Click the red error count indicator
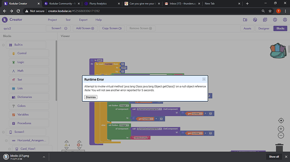 [x=79, y=145]
